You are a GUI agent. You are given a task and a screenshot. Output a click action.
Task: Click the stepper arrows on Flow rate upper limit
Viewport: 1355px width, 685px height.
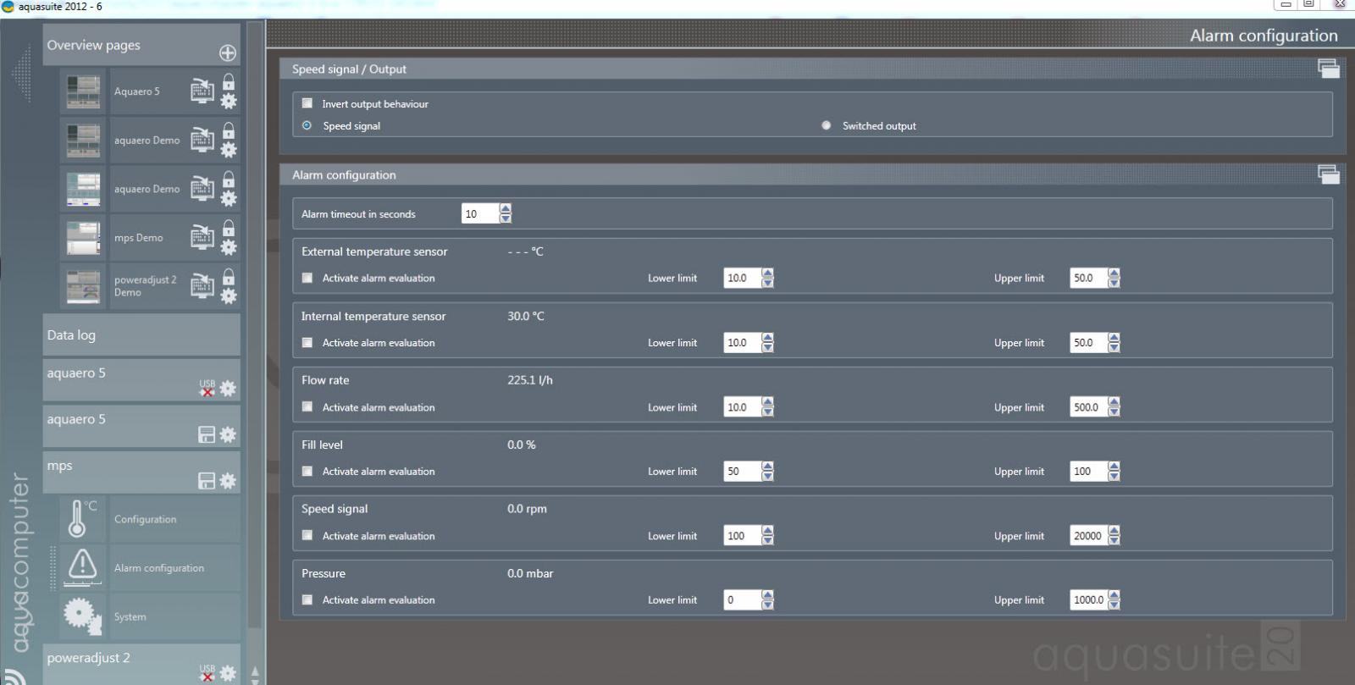click(1114, 406)
